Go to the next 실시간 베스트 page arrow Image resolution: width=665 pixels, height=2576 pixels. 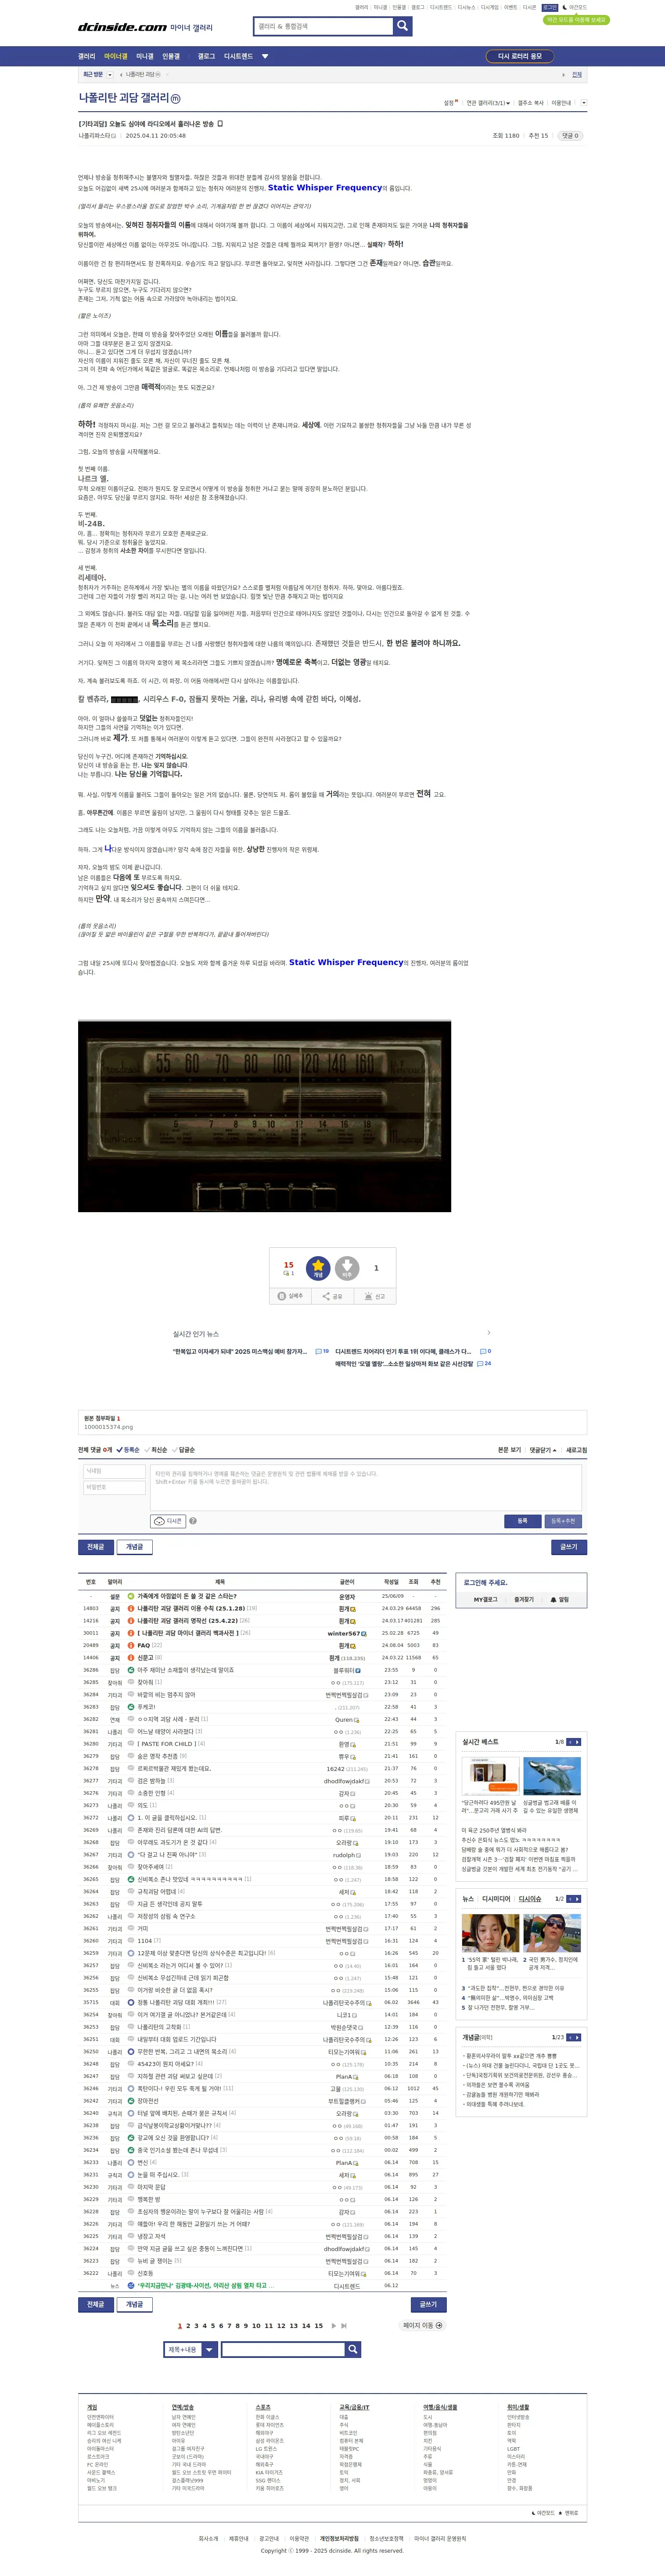pyautogui.click(x=577, y=1742)
